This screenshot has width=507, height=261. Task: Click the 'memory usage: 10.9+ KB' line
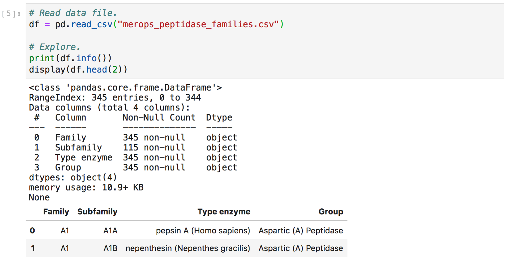86,188
